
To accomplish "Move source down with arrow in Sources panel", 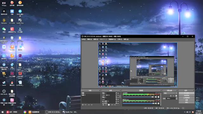I will [115, 105].
